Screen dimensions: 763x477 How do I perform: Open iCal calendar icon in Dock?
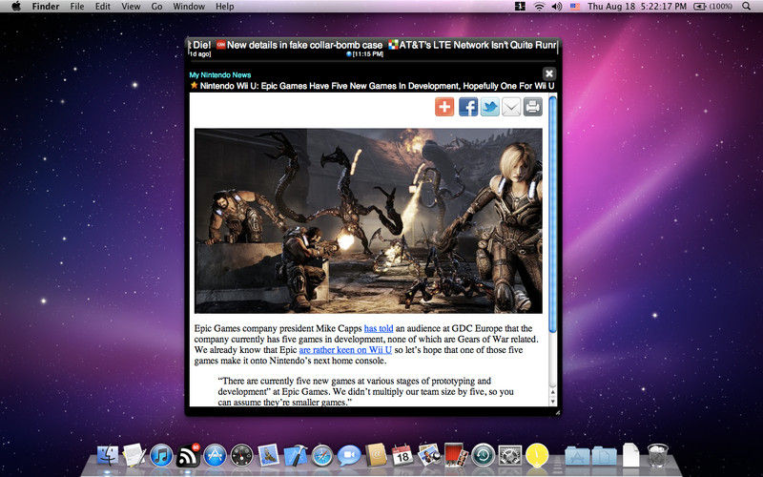402,456
